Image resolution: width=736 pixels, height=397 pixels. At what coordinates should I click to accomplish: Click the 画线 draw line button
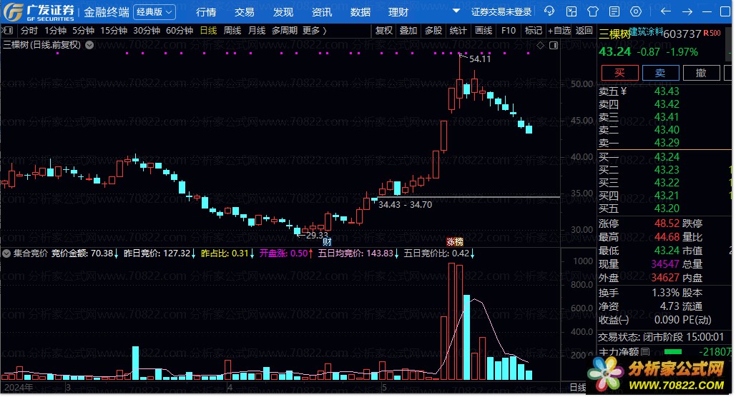coord(484,31)
